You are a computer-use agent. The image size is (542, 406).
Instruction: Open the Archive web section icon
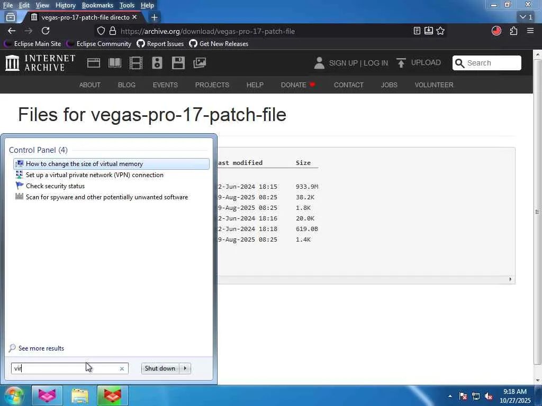[x=94, y=63]
